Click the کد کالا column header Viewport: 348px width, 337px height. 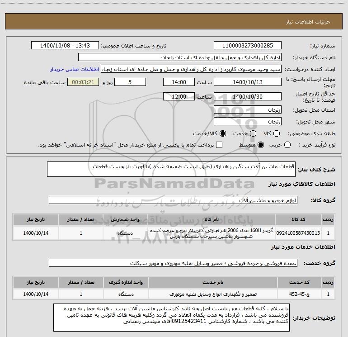tap(298, 220)
